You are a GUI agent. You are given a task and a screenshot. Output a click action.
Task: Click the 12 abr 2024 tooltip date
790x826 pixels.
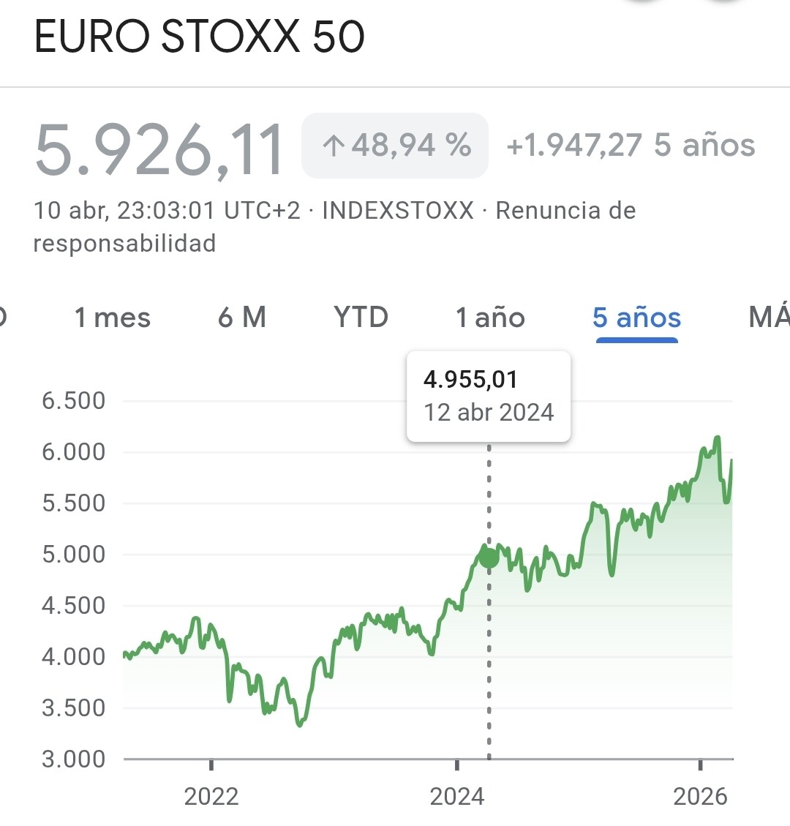(489, 412)
